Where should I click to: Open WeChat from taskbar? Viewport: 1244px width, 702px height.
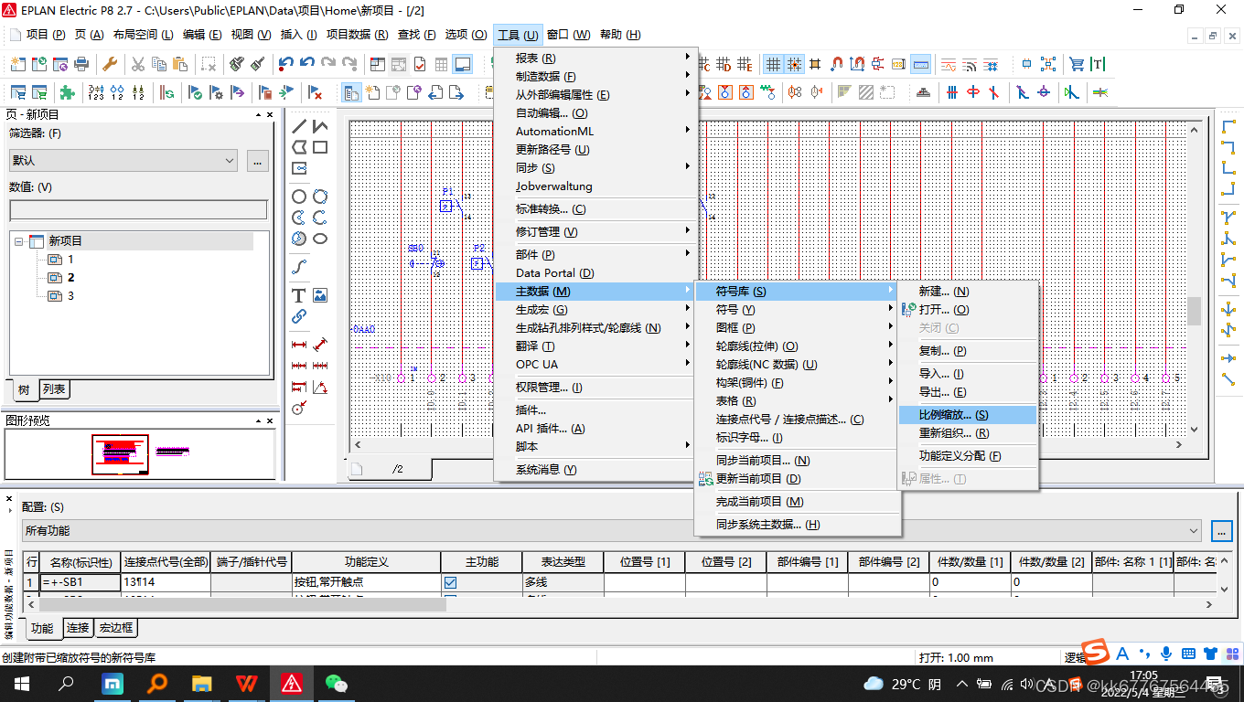tap(337, 683)
